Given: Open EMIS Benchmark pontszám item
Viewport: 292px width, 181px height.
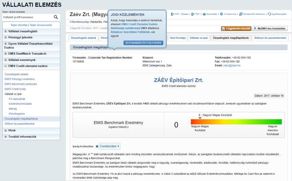Looking at the screenshot, I should tap(21, 84).
